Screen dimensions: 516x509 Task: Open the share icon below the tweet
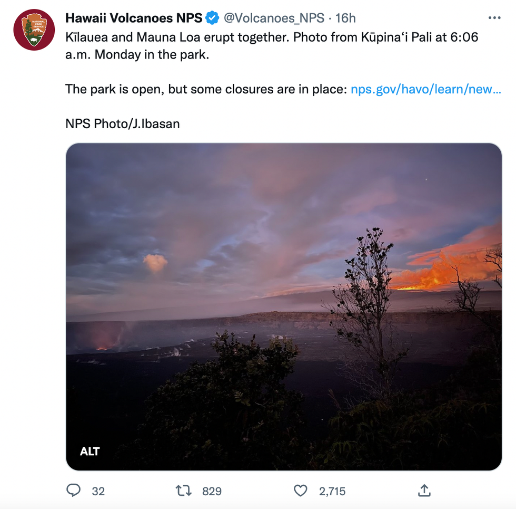[x=424, y=491]
